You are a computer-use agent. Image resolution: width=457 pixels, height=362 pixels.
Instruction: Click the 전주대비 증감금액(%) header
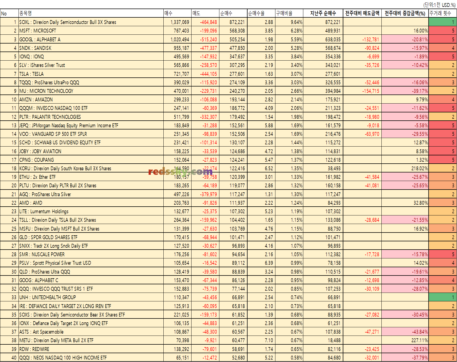point(405,13)
